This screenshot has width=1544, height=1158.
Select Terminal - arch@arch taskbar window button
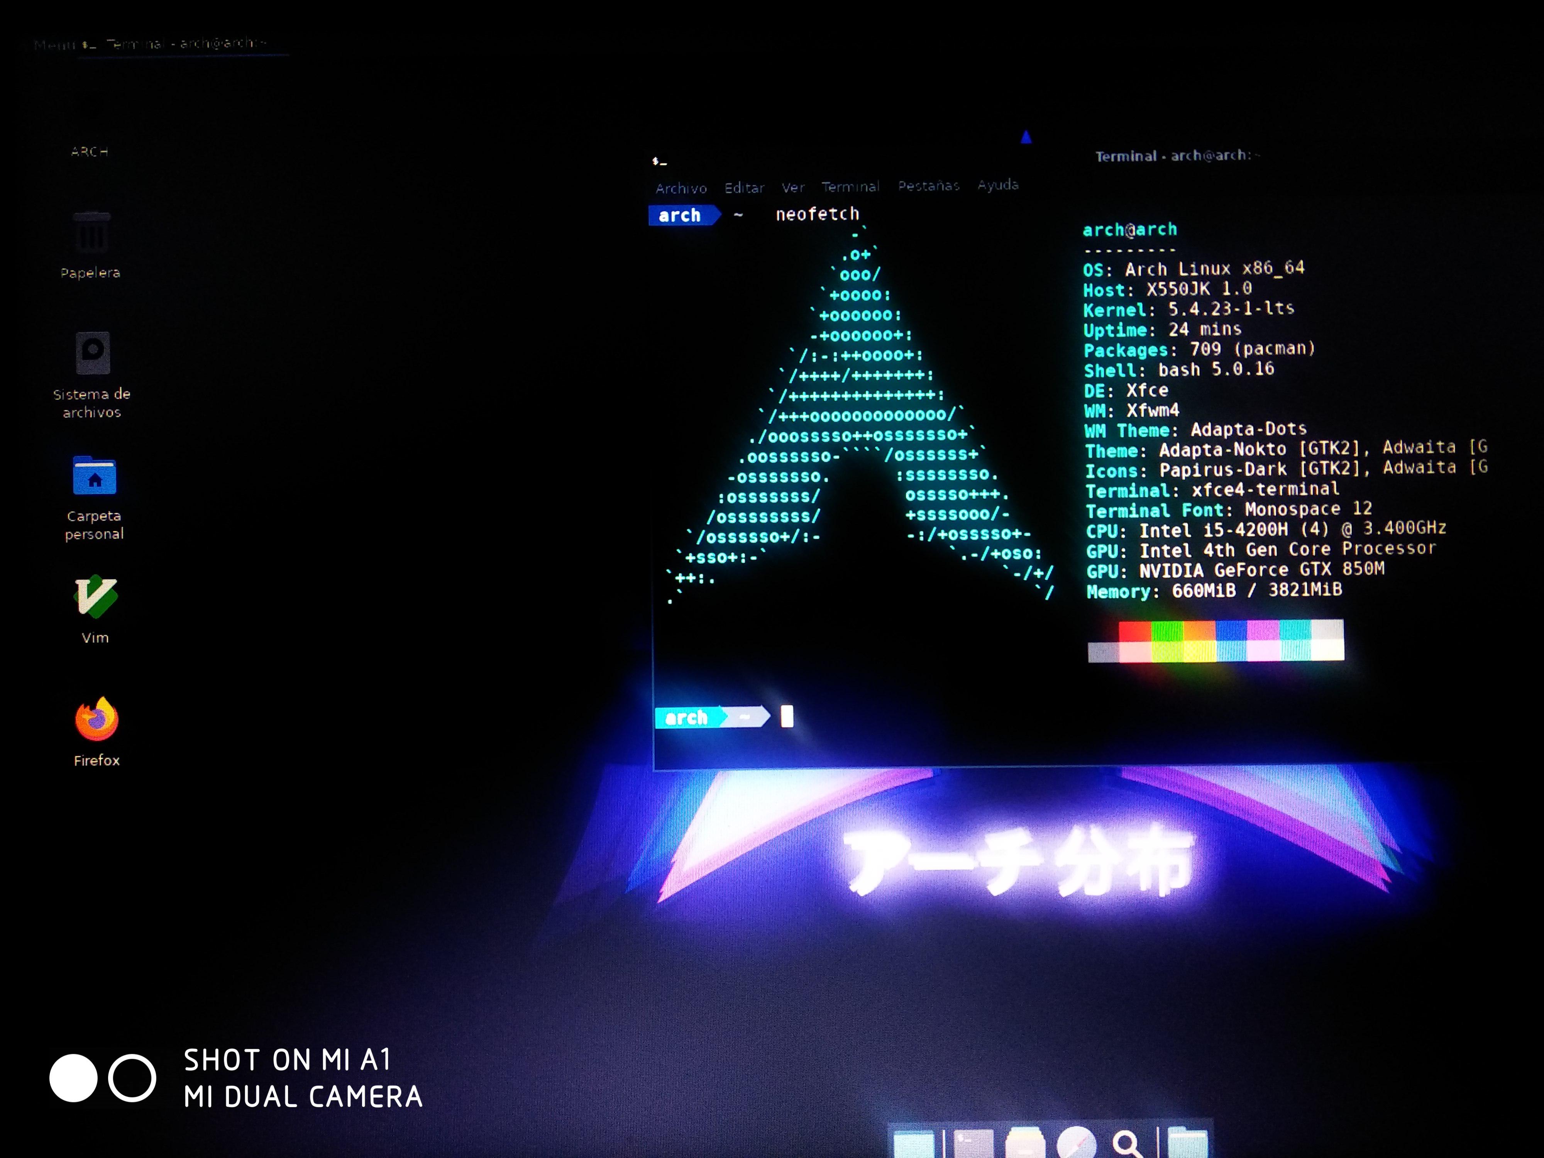point(185,44)
